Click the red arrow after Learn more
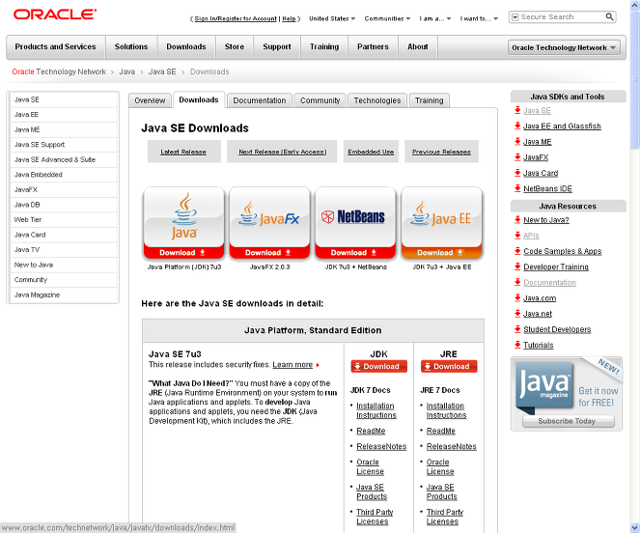Screen dimensions: 640x533 click(318, 365)
